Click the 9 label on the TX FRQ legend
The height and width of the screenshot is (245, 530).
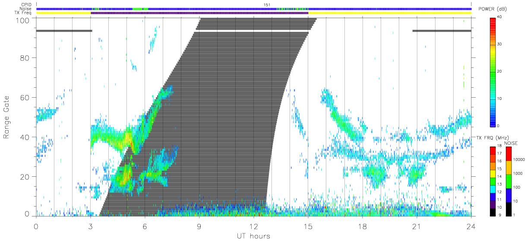[x=500, y=215]
